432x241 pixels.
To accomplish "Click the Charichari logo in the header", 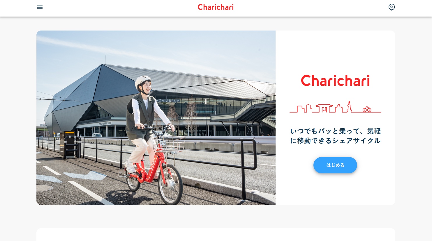I will pos(216,7).
